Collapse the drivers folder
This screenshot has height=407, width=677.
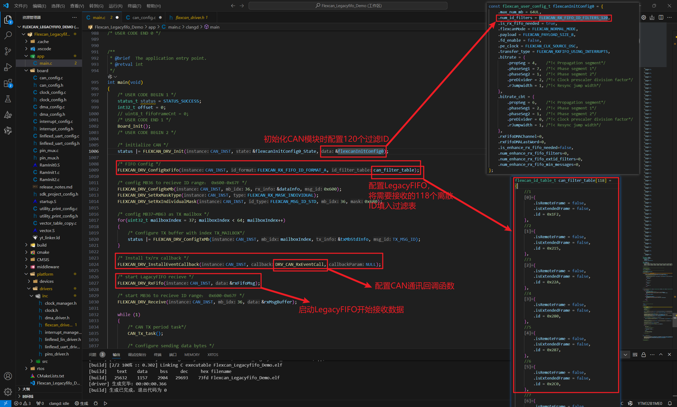click(45, 289)
